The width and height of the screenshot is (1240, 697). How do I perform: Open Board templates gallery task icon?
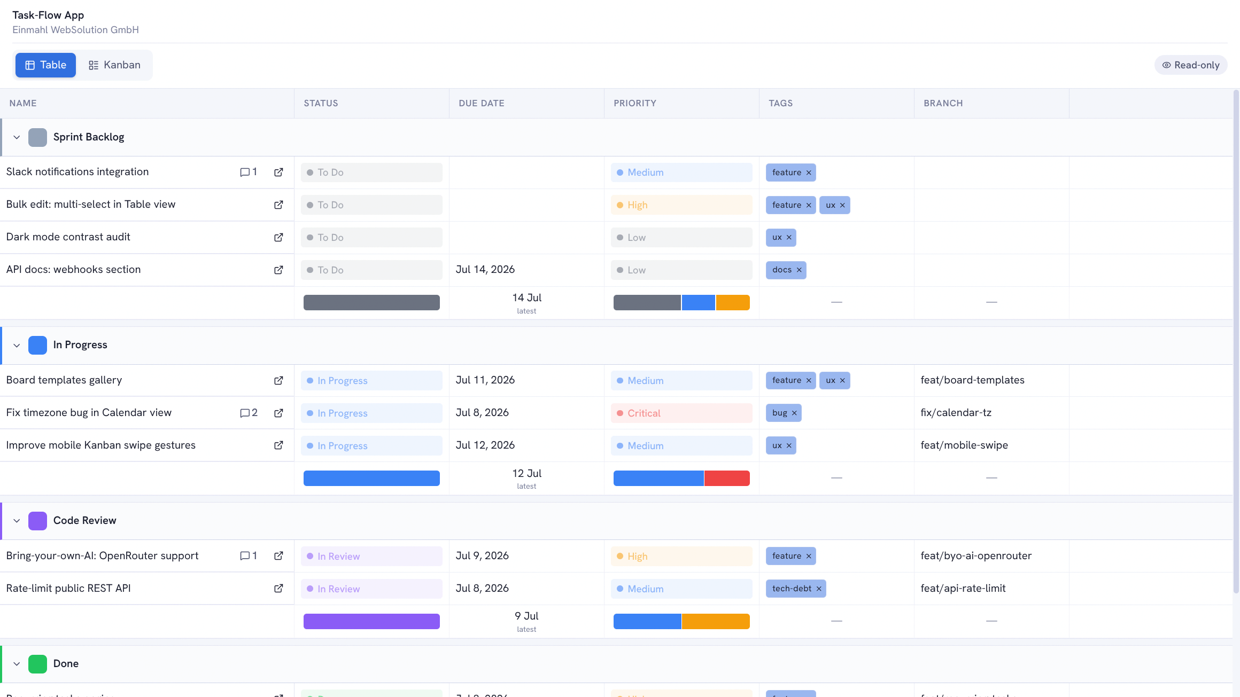tap(278, 380)
